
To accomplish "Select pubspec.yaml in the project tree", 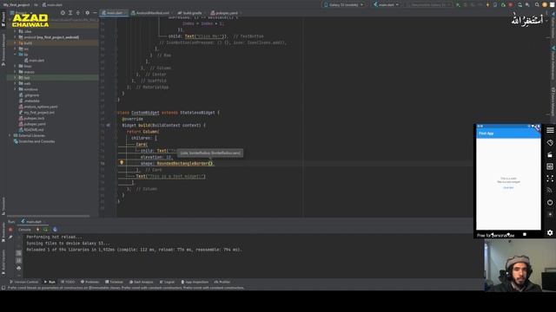I will (33, 124).
